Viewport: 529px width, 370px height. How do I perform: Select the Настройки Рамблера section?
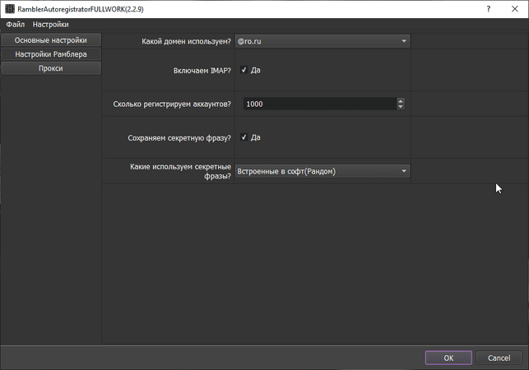tap(50, 54)
